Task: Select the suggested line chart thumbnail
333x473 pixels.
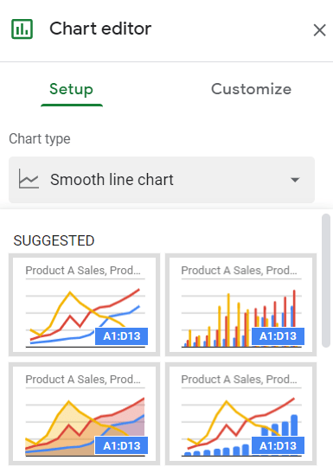Action: click(x=84, y=304)
